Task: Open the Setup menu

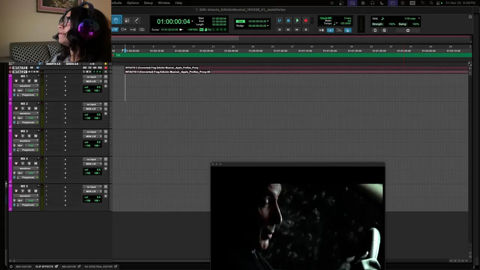Action: tap(148, 3)
